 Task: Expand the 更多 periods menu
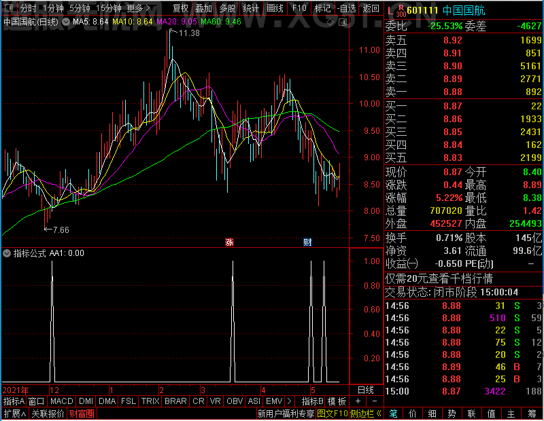(138, 7)
